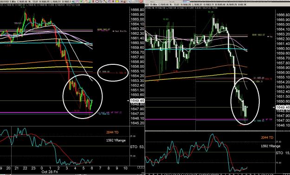Screen dimensions: 290x175
Task: Click 1646.10 on the right chart price axis
Action: click(x=283, y=125)
